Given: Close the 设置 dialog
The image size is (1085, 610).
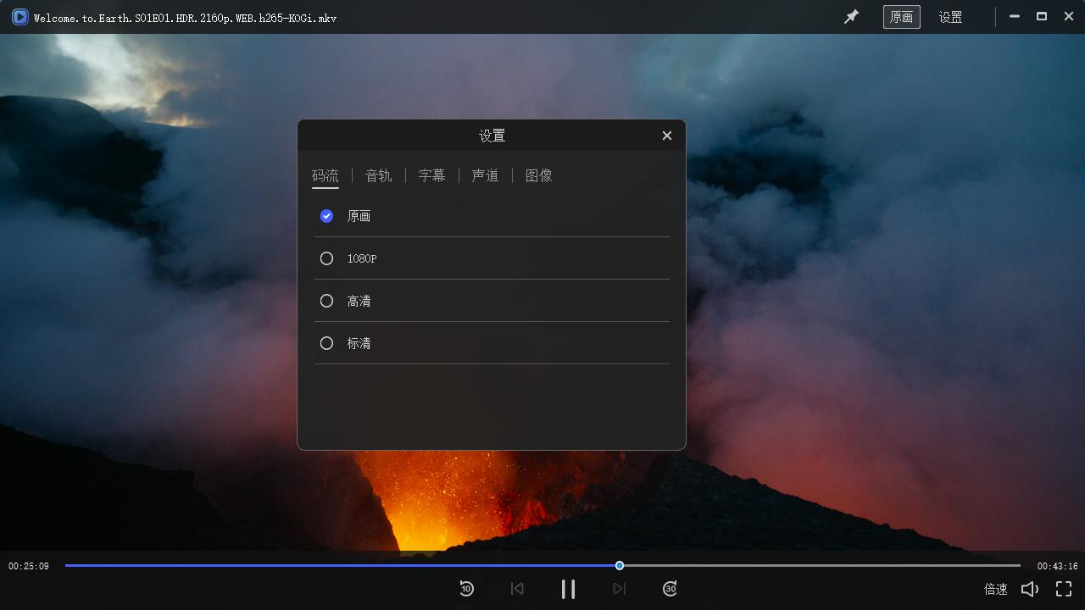Looking at the screenshot, I should click(667, 135).
